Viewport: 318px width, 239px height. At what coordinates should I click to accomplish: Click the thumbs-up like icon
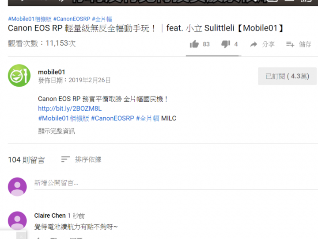[x=194, y=44]
